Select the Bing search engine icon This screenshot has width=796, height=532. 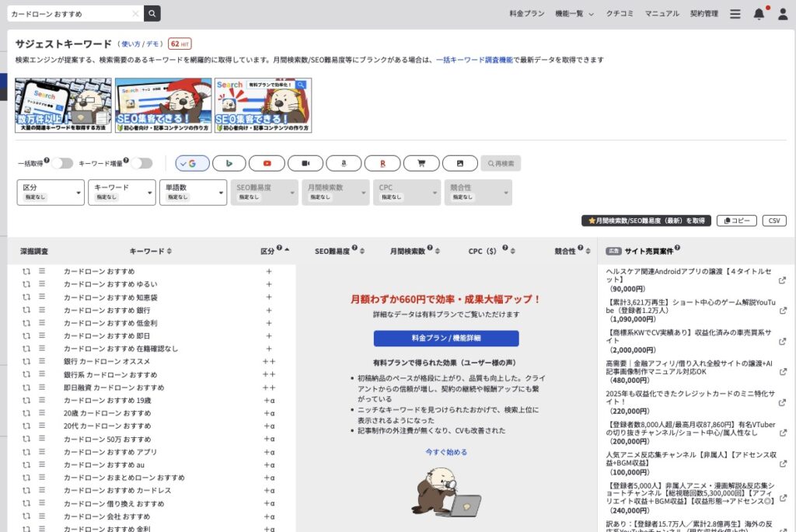point(229,162)
